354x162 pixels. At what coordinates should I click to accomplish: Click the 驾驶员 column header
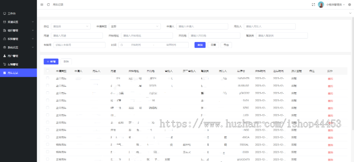click(205, 71)
